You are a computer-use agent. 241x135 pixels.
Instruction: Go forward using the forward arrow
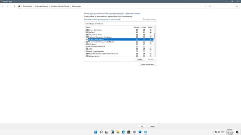(7, 6)
